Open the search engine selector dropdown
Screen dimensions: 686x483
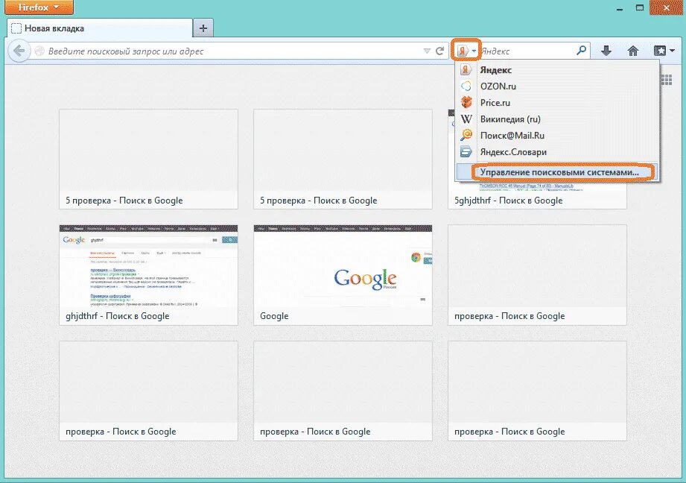[x=466, y=51]
